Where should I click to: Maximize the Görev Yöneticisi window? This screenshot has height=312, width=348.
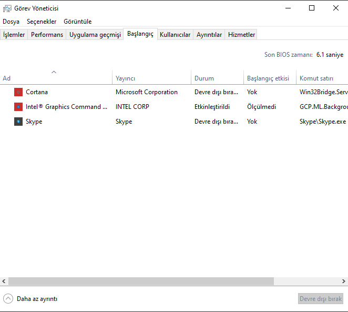[x=312, y=8]
